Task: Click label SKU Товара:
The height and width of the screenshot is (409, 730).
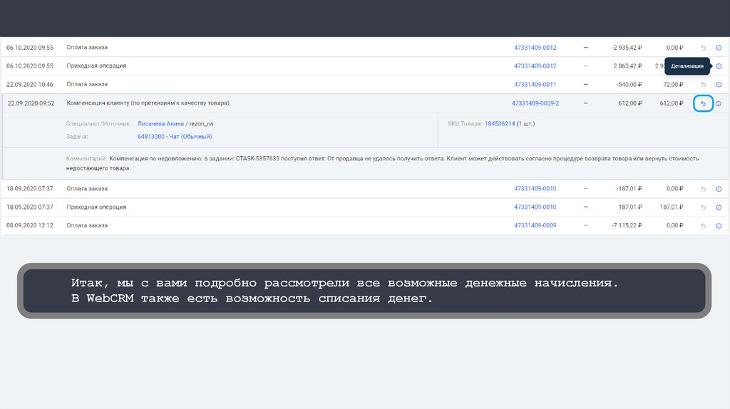Action: [465, 124]
